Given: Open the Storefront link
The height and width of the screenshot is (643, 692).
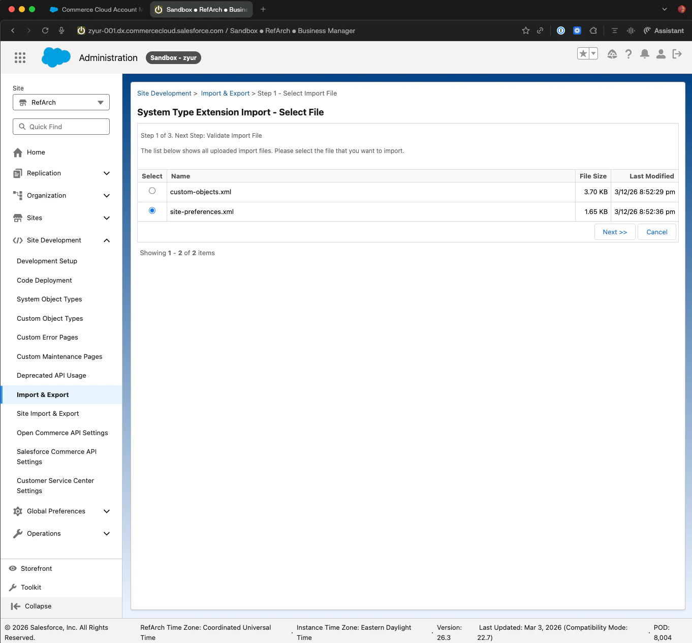Looking at the screenshot, I should [36, 568].
